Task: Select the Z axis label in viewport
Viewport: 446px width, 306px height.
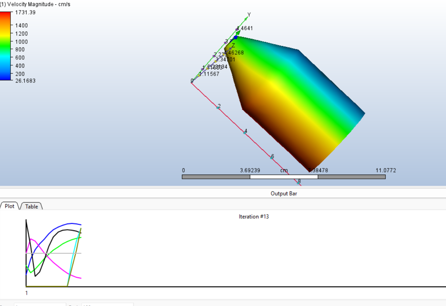Action: pos(233,45)
